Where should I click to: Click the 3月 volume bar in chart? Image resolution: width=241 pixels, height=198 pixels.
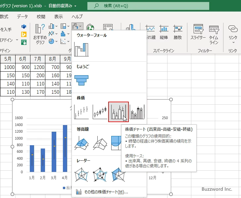coord(54,152)
